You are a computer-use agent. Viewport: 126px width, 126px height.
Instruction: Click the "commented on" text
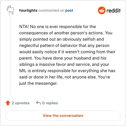pos(51,10)
